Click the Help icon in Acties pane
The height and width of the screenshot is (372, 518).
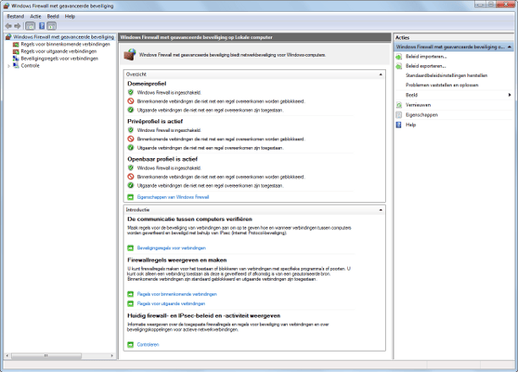pos(399,125)
